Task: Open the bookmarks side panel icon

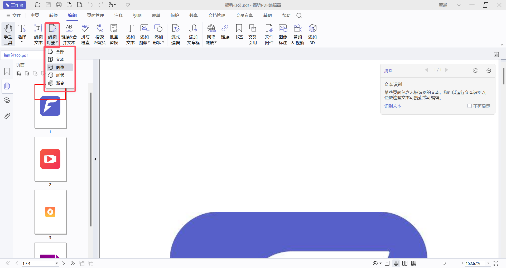Action: click(x=7, y=72)
